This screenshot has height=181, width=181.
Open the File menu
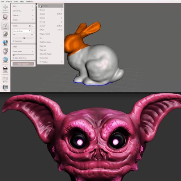pyautogui.click(x=3, y=1)
